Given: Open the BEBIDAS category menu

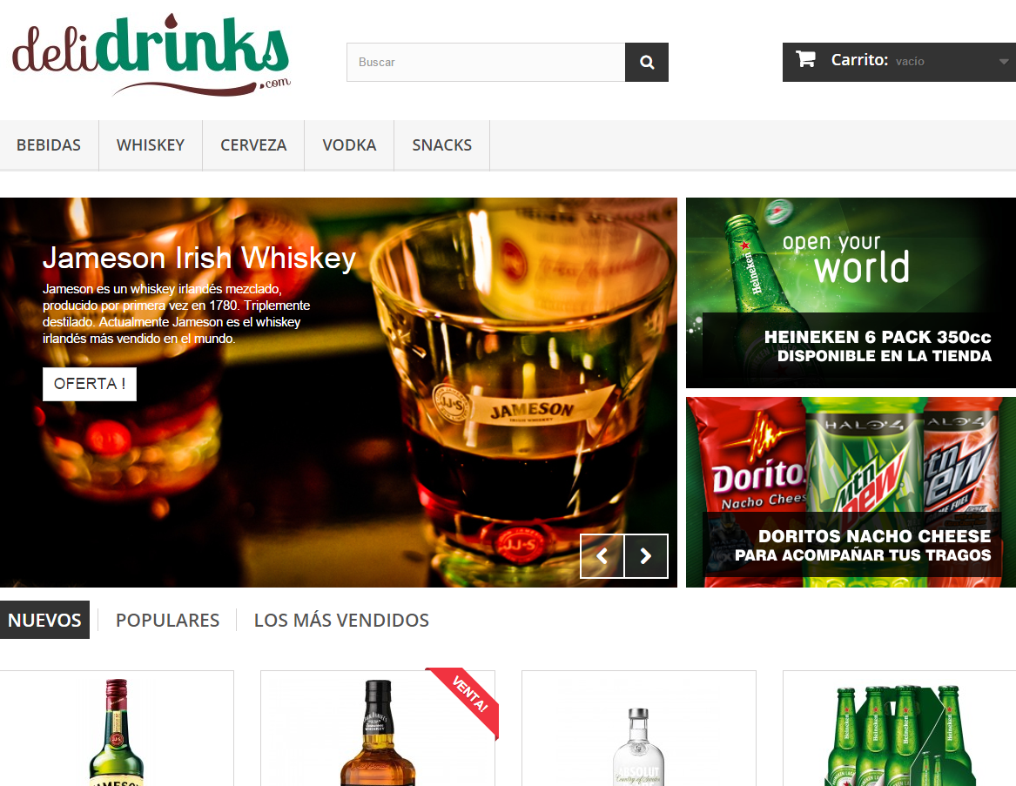Looking at the screenshot, I should tap(49, 144).
